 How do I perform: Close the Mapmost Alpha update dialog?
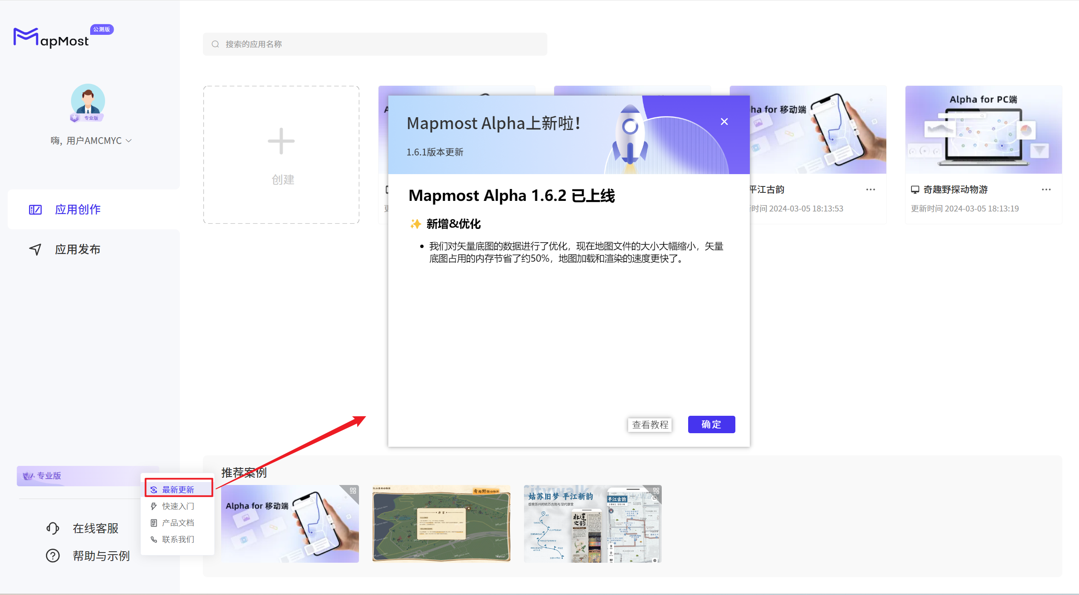click(x=724, y=121)
